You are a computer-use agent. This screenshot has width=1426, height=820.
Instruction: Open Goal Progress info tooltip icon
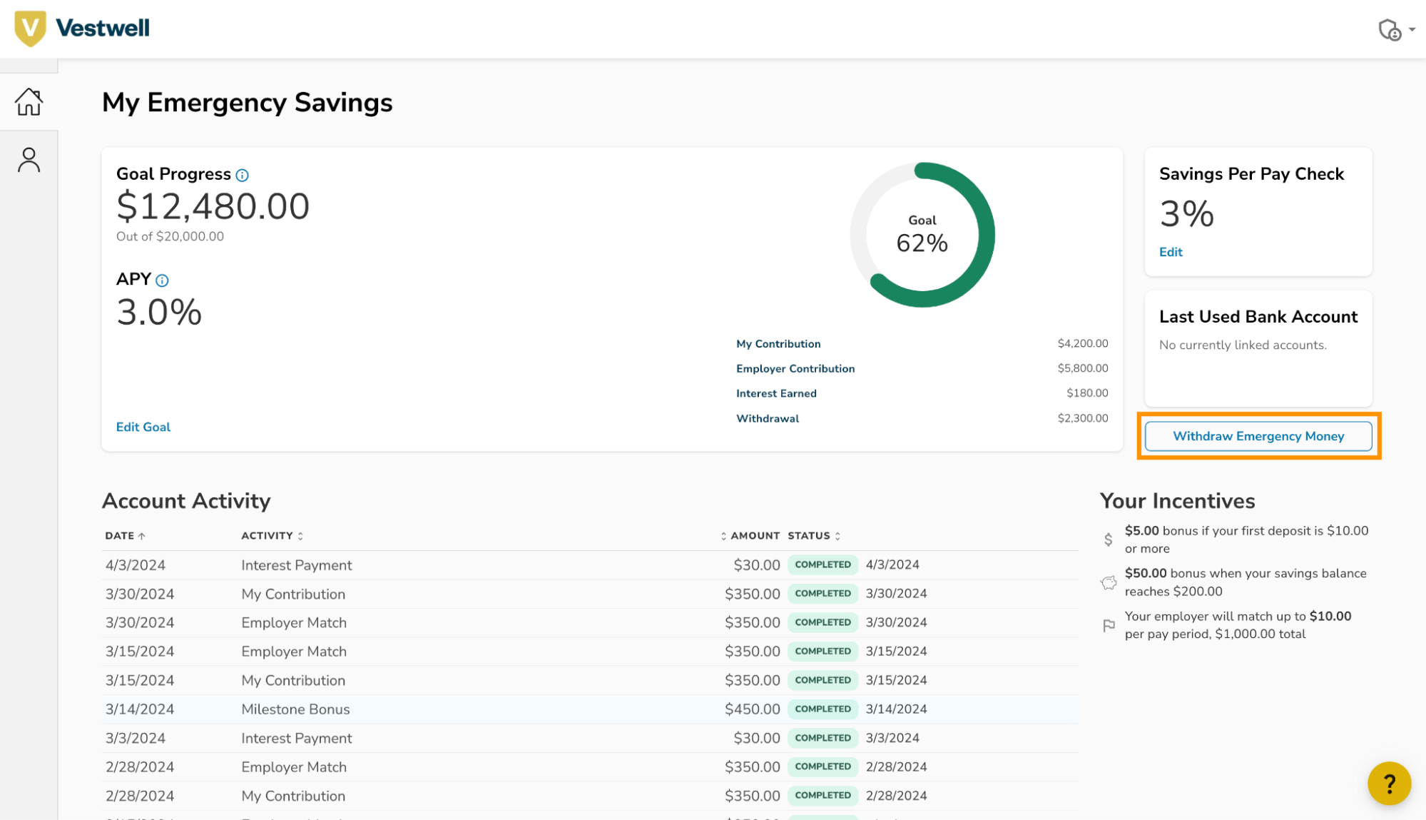(243, 175)
